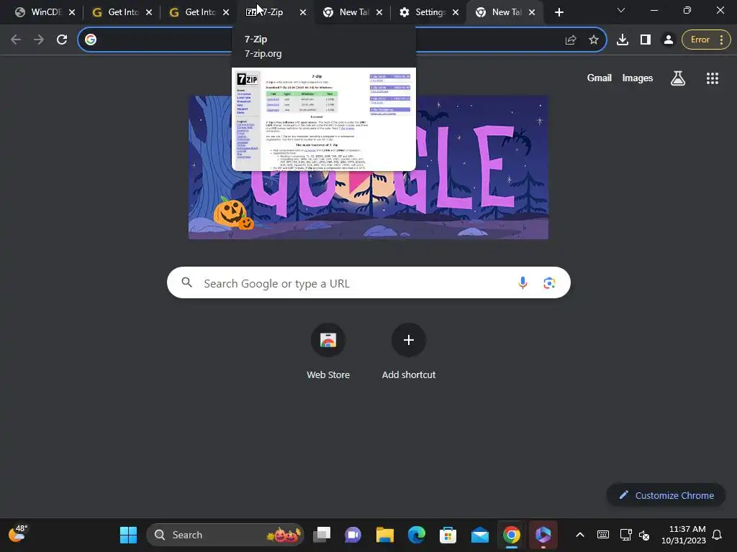Go forward to next page

click(39, 40)
